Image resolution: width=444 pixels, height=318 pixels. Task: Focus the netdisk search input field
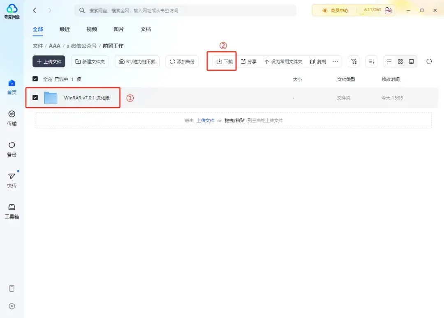pyautogui.click(x=185, y=10)
